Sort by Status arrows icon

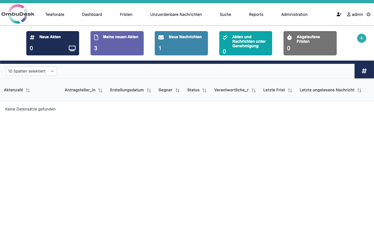pyautogui.click(x=204, y=90)
